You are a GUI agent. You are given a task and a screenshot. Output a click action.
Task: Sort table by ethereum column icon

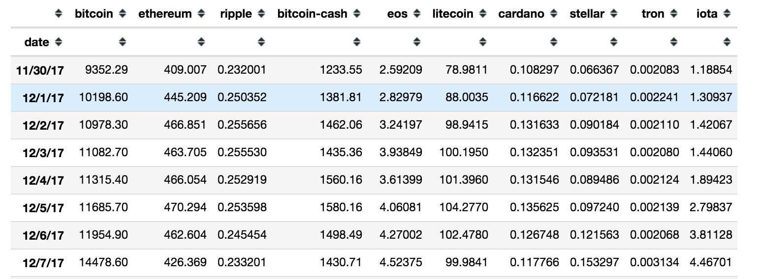[x=201, y=14]
